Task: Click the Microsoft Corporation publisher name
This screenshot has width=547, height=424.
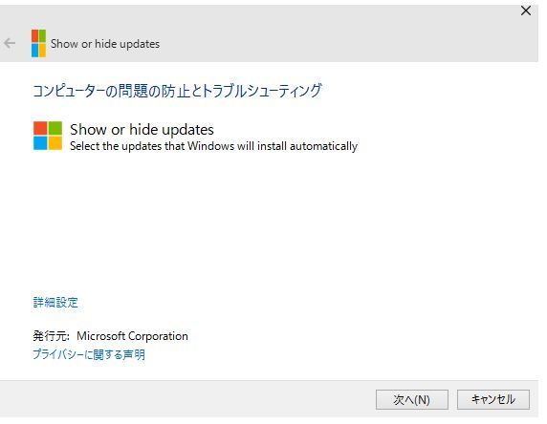Action: (x=132, y=336)
